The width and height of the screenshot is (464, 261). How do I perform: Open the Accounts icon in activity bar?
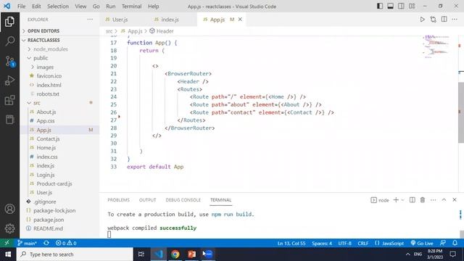pos(9,209)
